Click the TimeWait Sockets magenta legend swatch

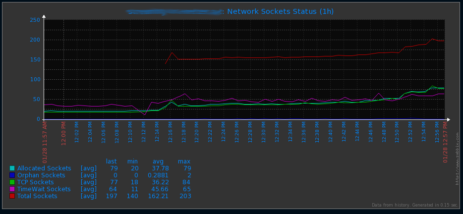click(x=12, y=189)
